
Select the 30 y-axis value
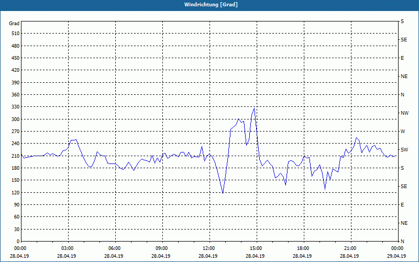tap(17, 230)
